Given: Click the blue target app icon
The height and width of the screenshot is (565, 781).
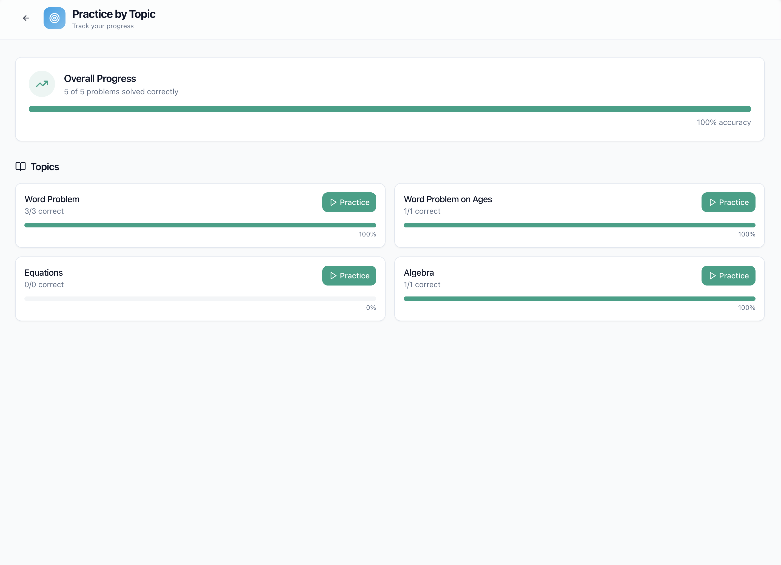Looking at the screenshot, I should point(55,18).
